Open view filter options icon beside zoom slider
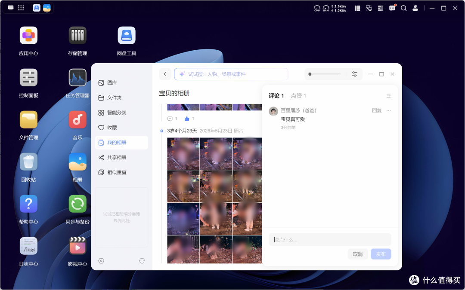 pos(354,74)
